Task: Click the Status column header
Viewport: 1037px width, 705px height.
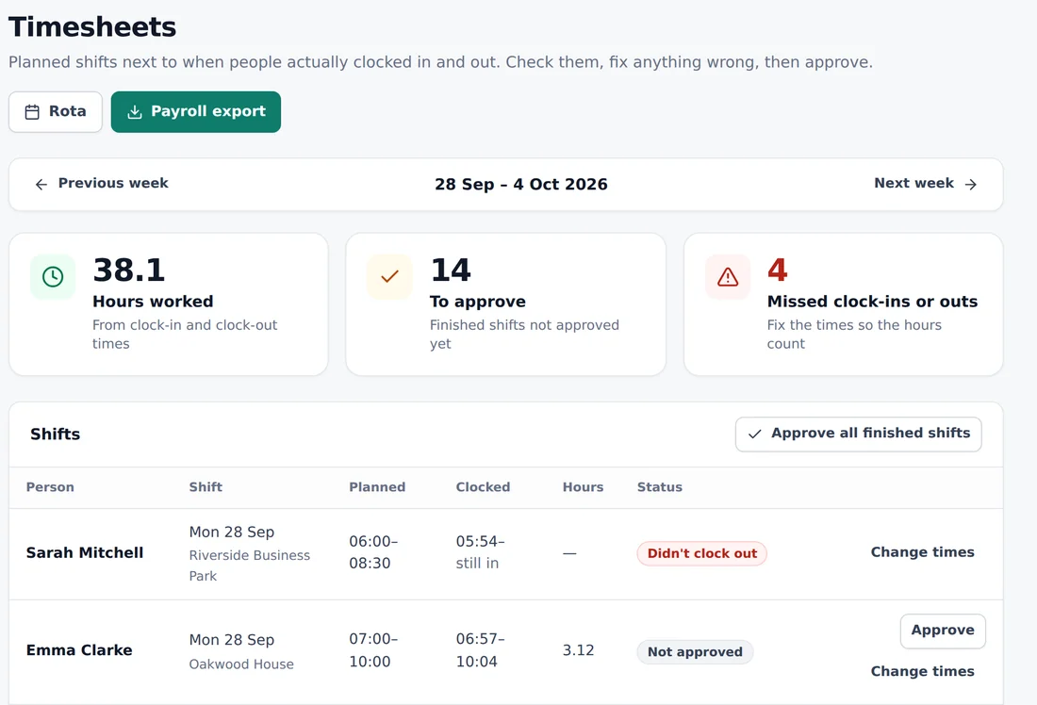Action: pyautogui.click(x=659, y=487)
